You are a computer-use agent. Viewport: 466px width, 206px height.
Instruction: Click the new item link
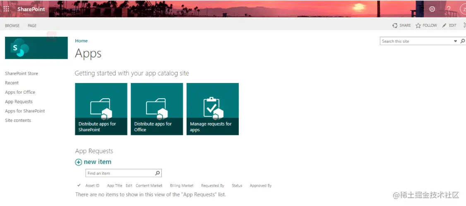click(98, 162)
